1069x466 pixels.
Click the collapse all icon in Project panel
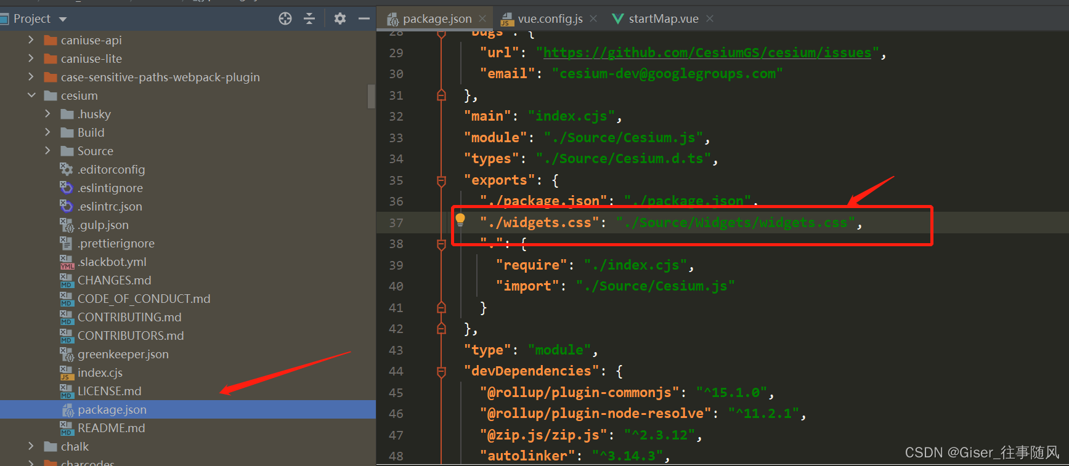pyautogui.click(x=309, y=18)
